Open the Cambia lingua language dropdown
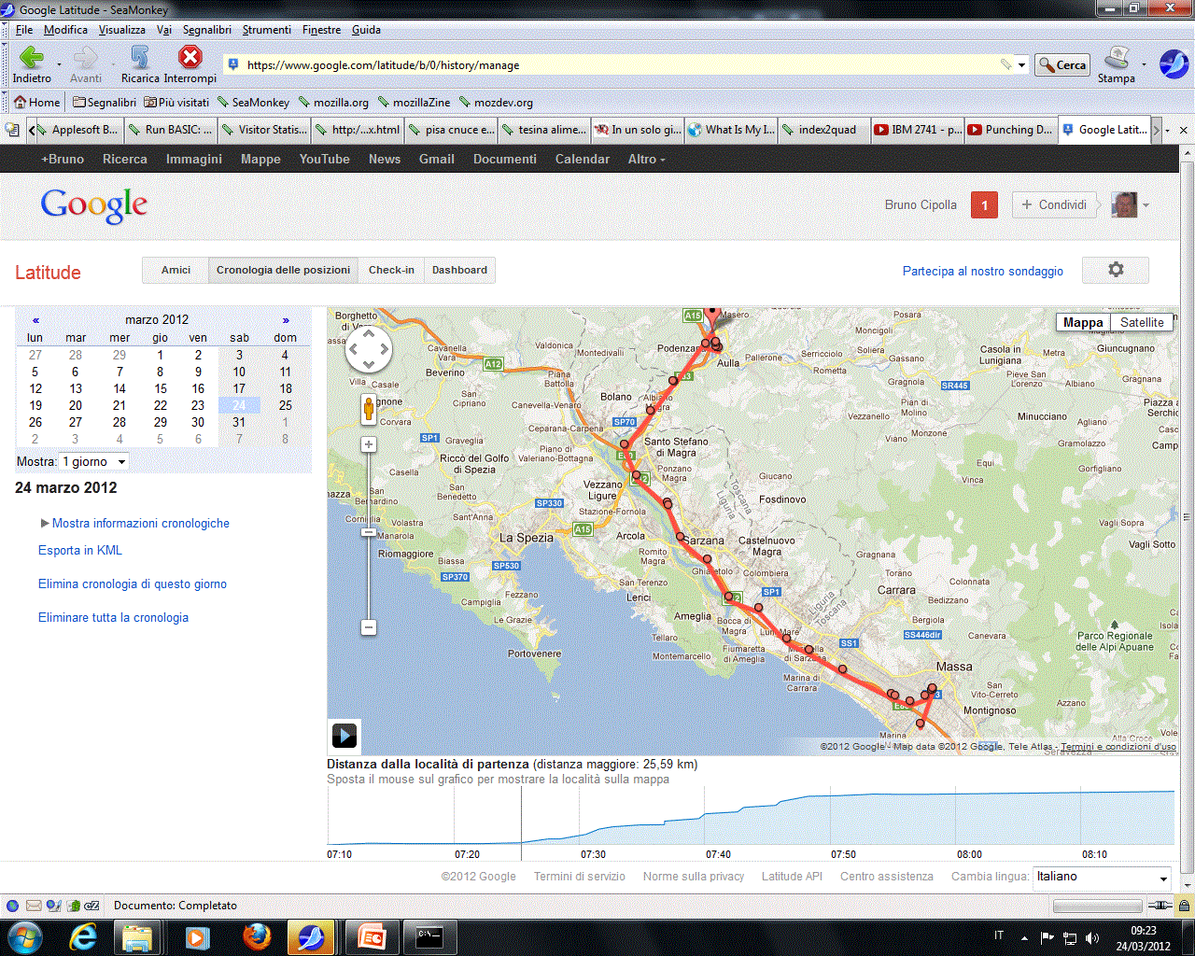 click(1103, 877)
